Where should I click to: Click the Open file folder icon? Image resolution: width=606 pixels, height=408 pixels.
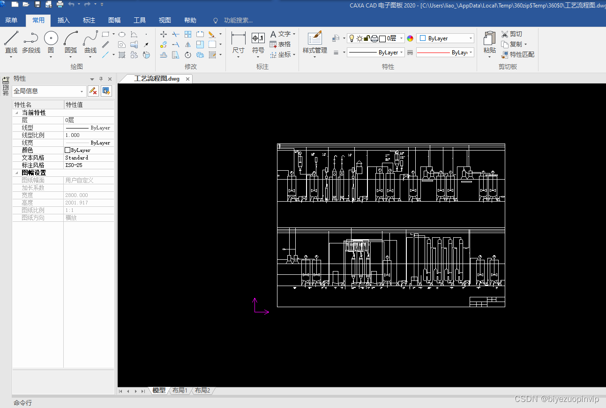tap(26, 4)
